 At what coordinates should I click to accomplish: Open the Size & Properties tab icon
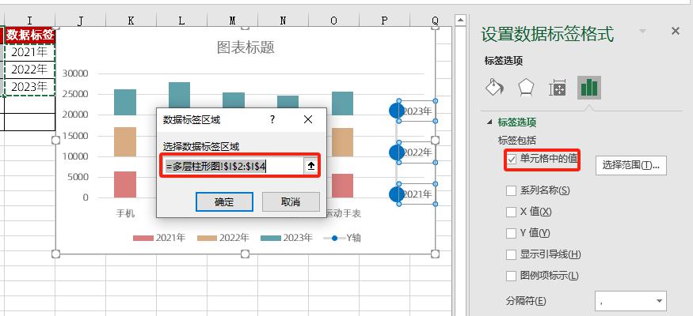[558, 88]
